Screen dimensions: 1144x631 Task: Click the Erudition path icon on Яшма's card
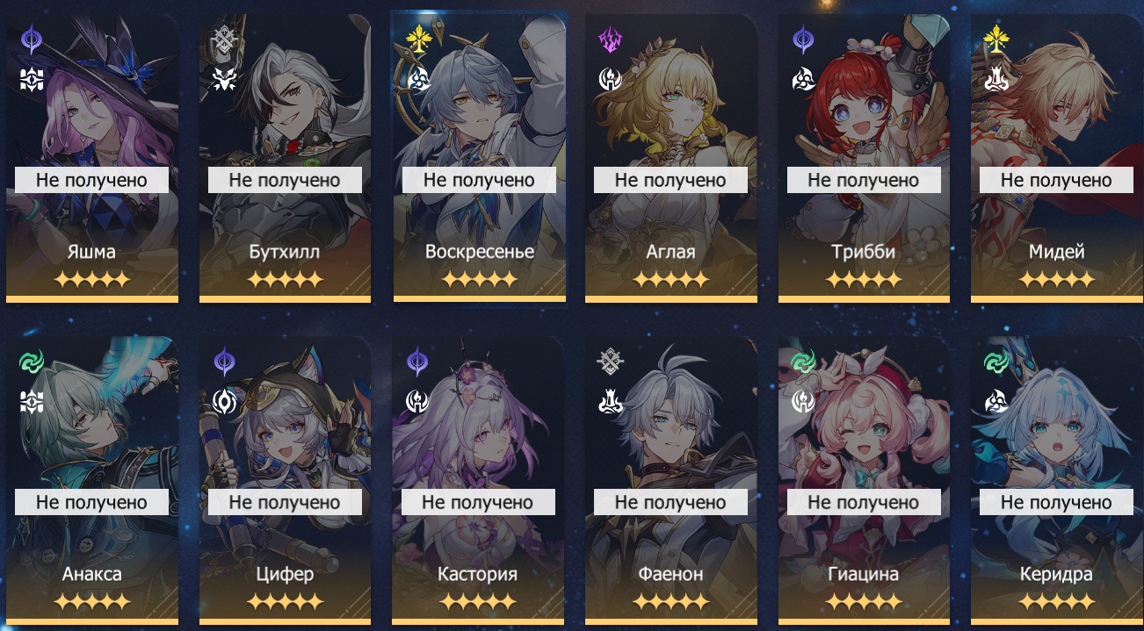click(x=32, y=80)
